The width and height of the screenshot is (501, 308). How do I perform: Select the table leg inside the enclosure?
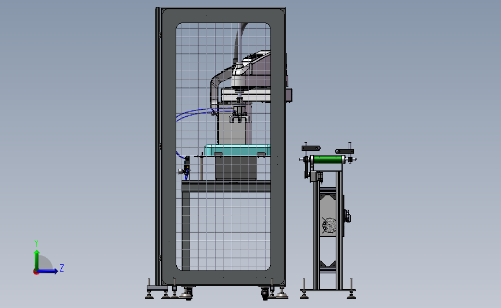pyautogui.click(x=185, y=231)
